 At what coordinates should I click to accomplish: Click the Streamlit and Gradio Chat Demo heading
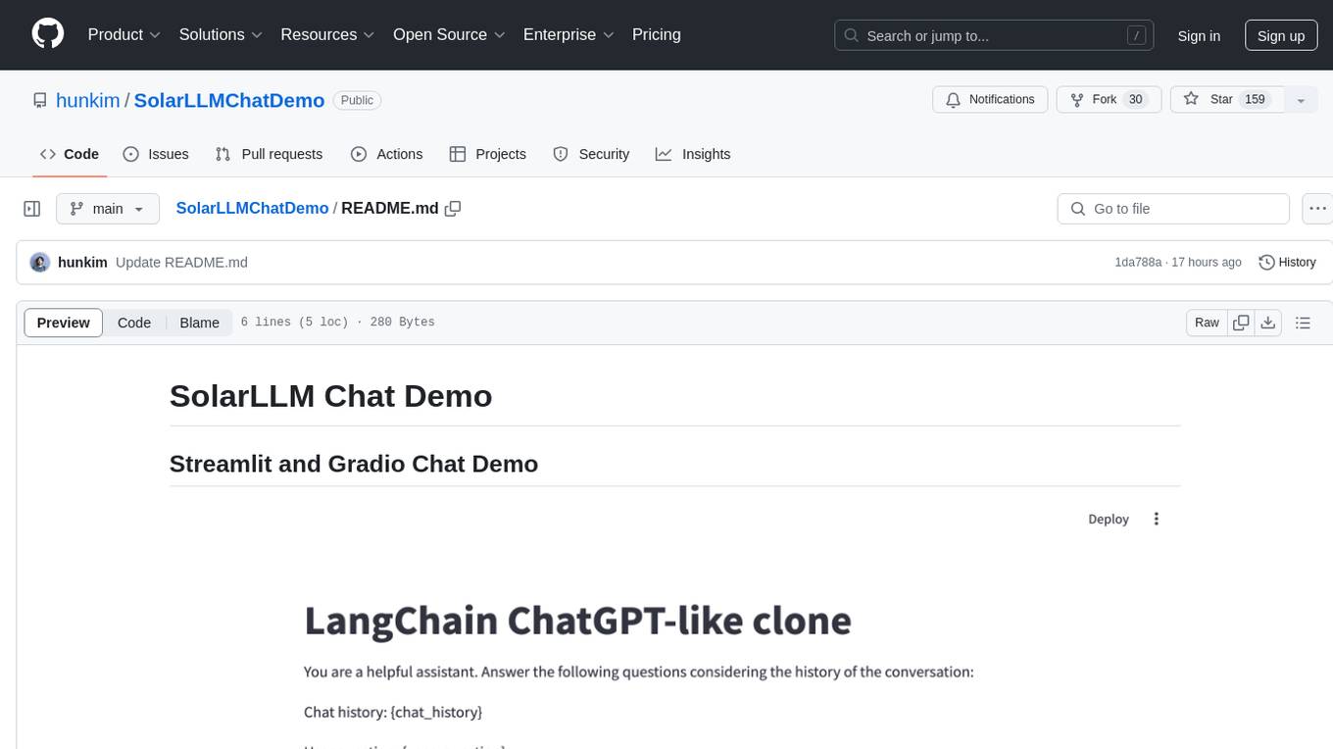pos(354,464)
